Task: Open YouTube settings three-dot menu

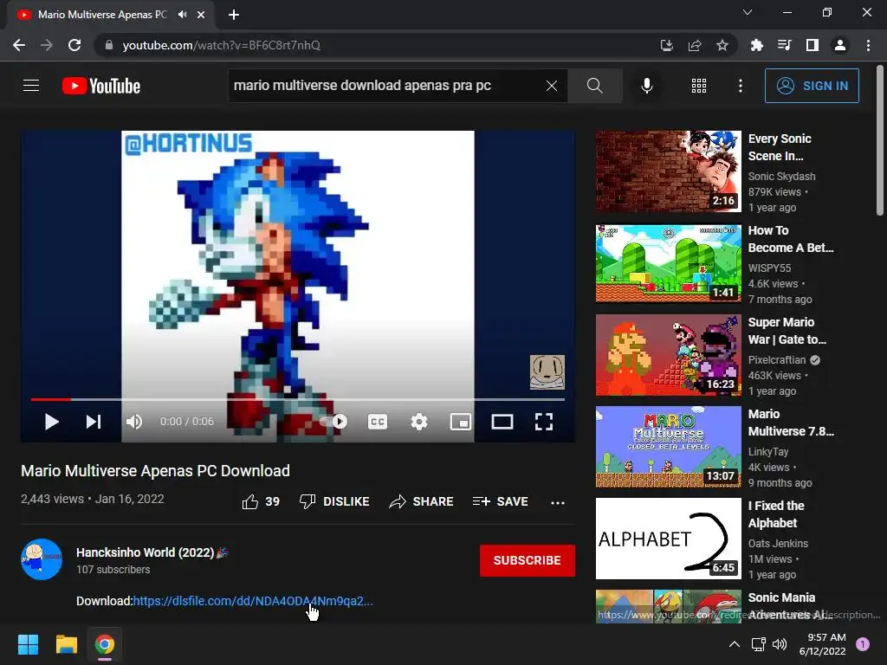Action: point(740,86)
